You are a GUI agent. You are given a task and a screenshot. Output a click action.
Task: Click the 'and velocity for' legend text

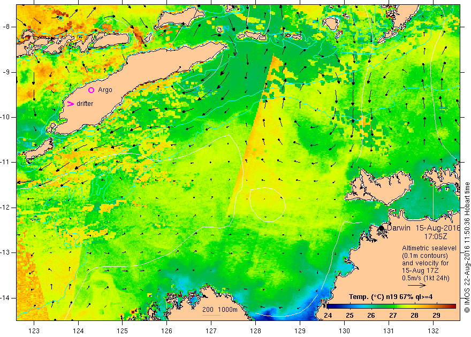coord(426,263)
